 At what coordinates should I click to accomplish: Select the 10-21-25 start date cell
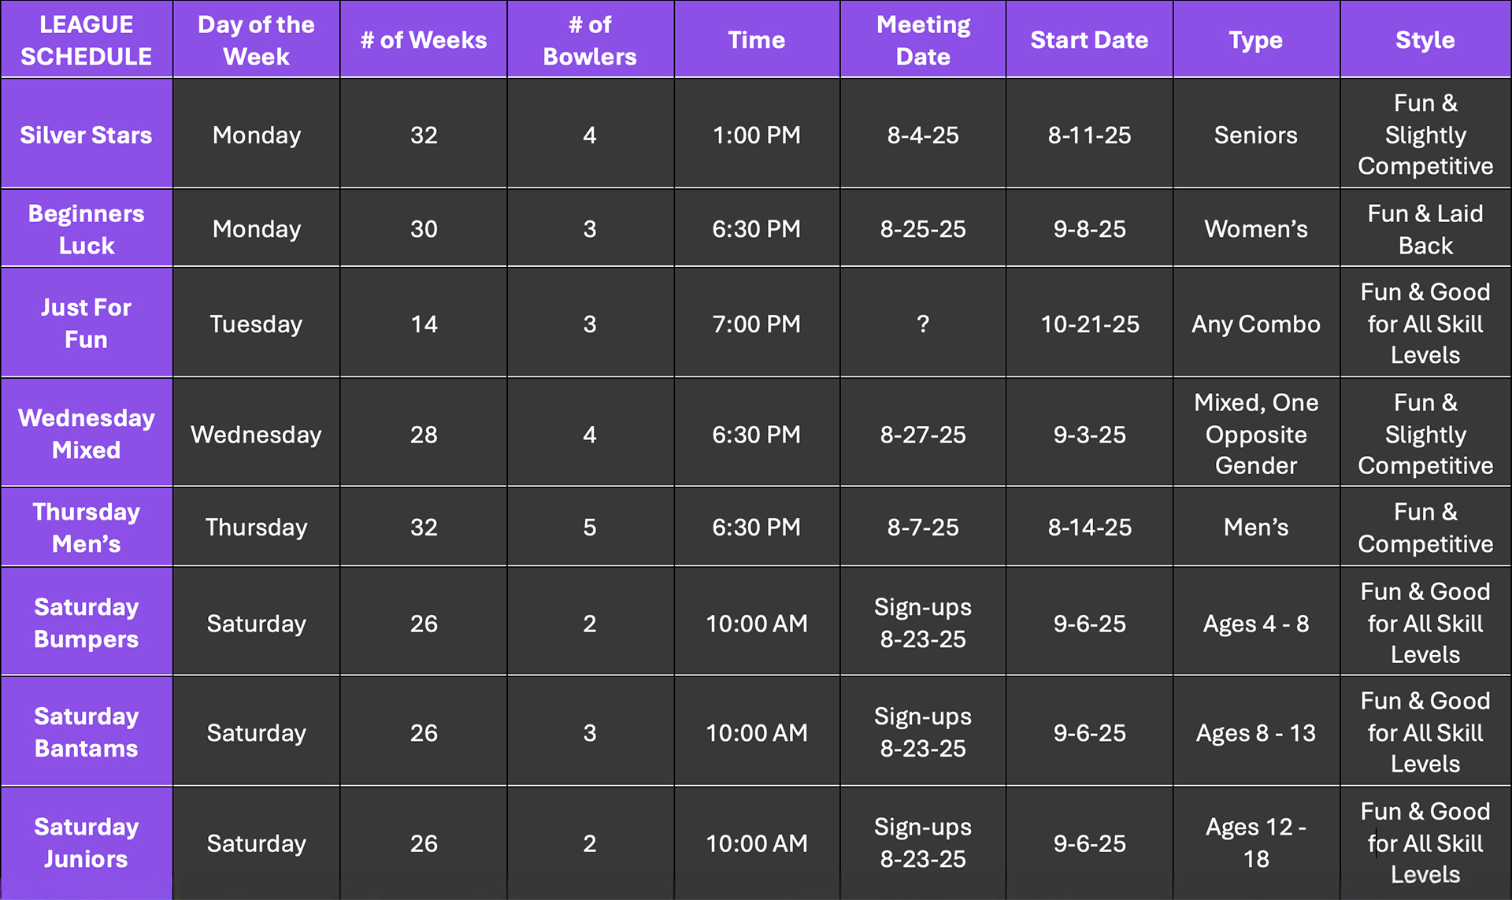1090,323
